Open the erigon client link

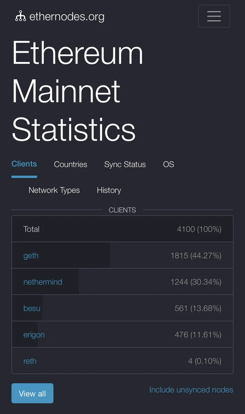pos(34,335)
